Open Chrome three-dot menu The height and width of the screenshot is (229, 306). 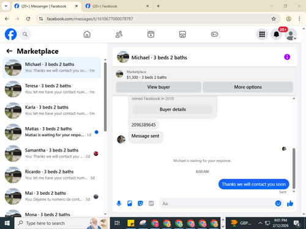coord(299,19)
